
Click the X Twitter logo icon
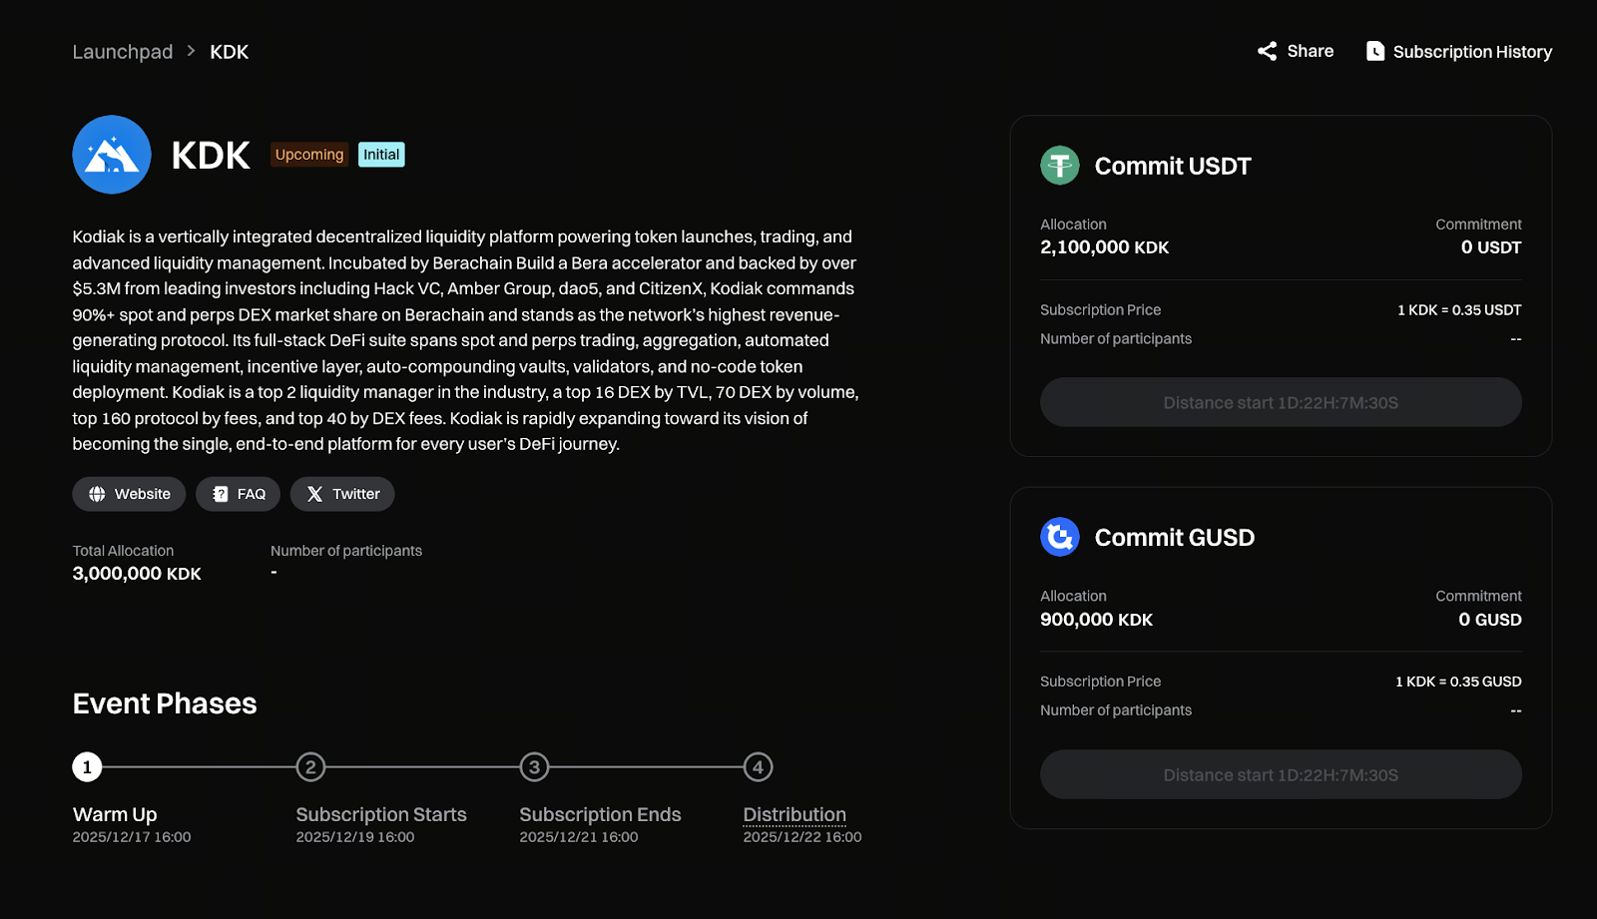coord(314,494)
